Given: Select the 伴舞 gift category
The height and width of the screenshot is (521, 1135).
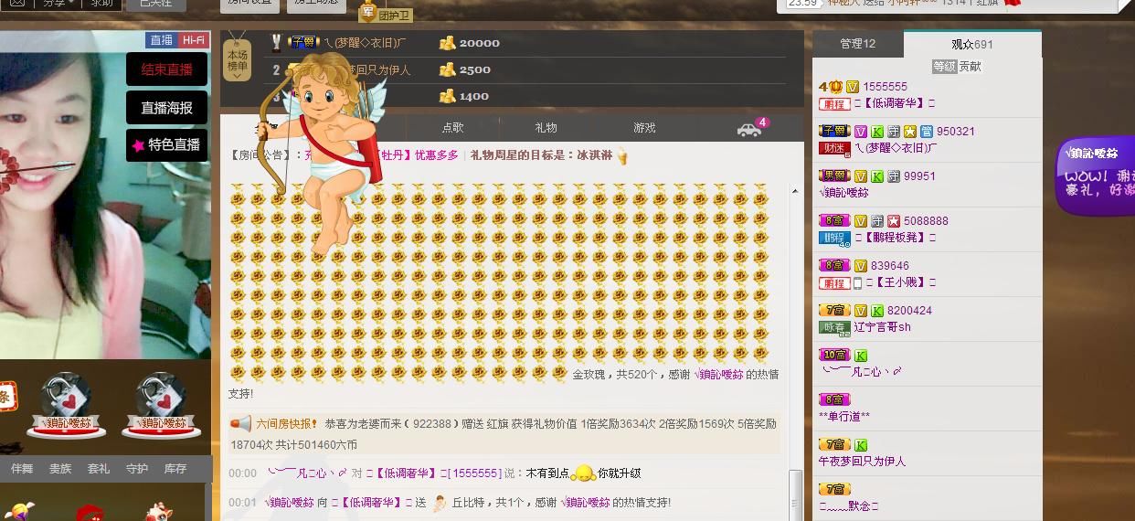Looking at the screenshot, I should [22, 469].
